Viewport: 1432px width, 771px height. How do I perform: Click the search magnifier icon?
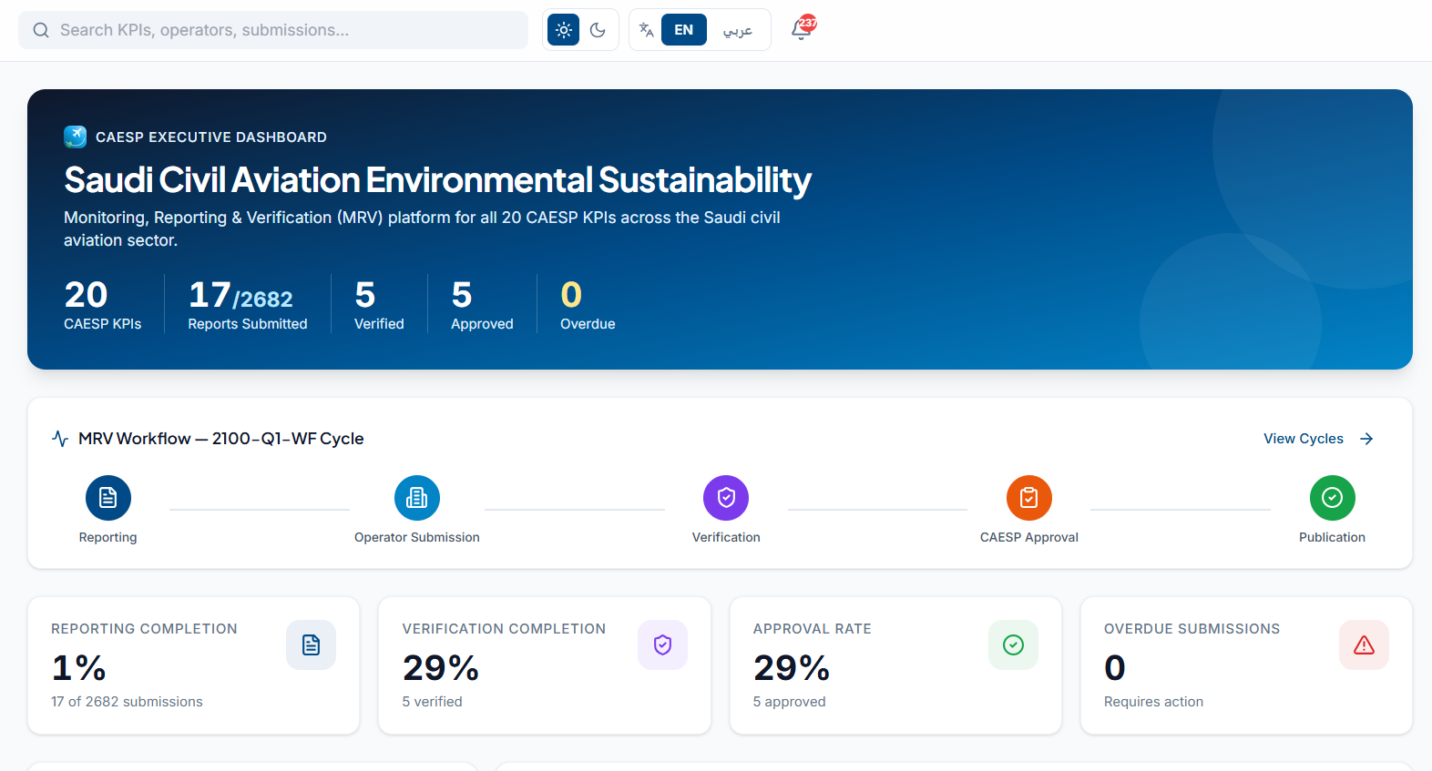41,30
